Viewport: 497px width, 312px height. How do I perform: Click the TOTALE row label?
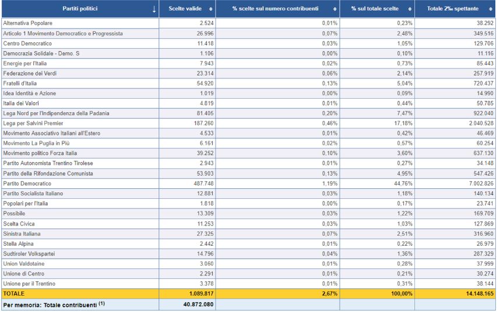click(x=13, y=293)
